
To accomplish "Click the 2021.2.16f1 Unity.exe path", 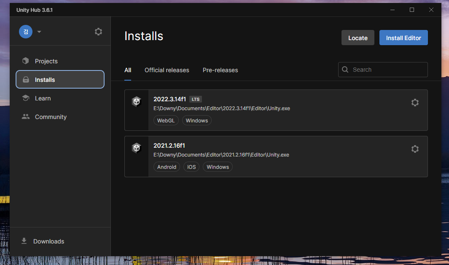I will tap(221, 155).
